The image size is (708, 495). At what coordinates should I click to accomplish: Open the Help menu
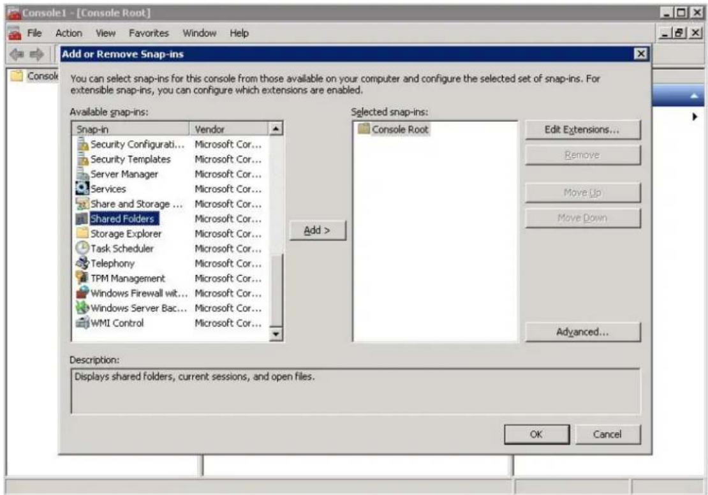[x=239, y=33]
